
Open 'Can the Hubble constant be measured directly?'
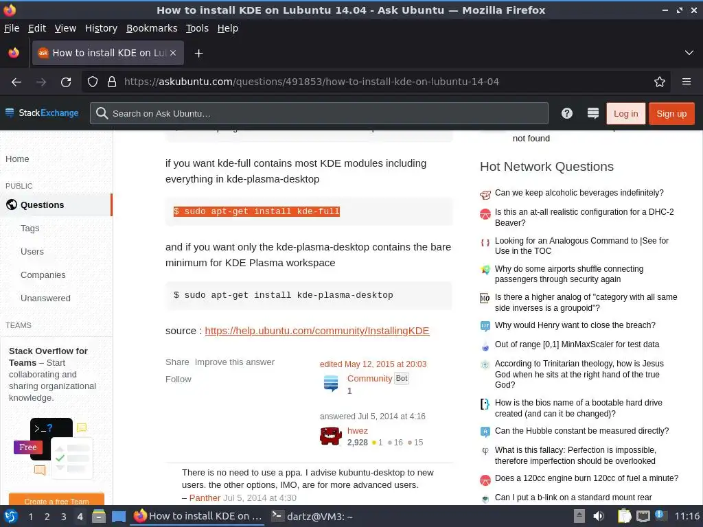click(581, 431)
